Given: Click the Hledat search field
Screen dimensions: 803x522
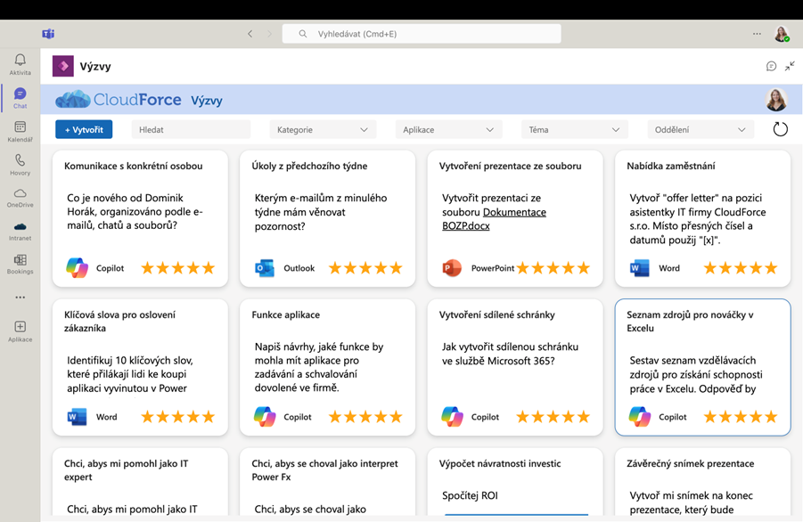Looking at the screenshot, I should pyautogui.click(x=191, y=129).
